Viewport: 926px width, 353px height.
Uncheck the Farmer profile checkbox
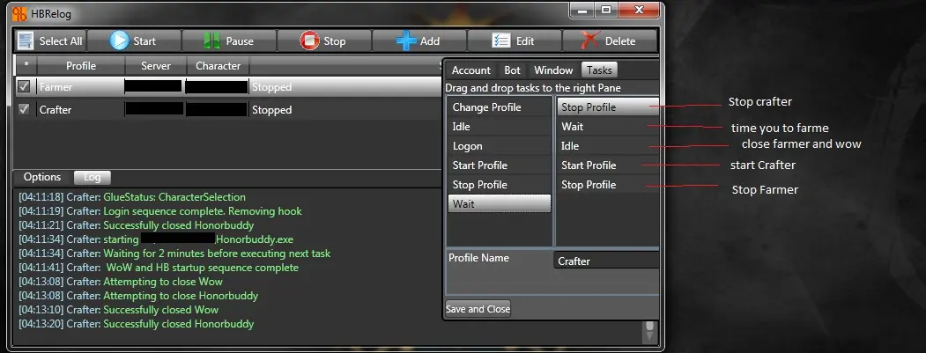(x=25, y=87)
